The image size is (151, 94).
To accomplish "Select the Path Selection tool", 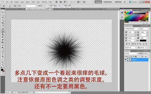I will (x=3, y=56).
